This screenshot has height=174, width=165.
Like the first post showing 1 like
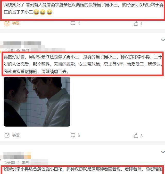[x=136, y=24]
